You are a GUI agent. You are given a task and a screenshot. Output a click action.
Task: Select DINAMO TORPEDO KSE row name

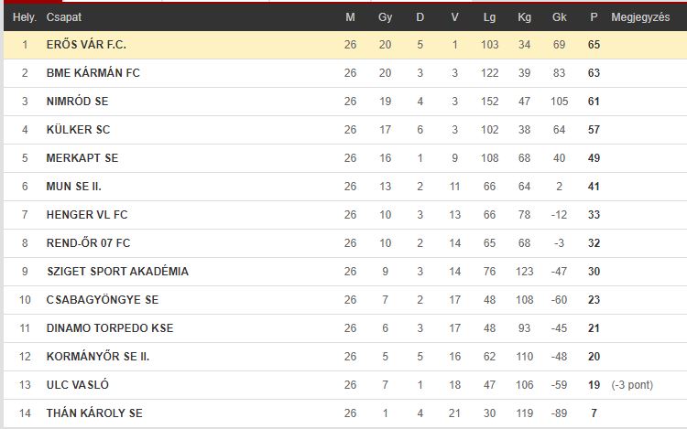tap(110, 328)
